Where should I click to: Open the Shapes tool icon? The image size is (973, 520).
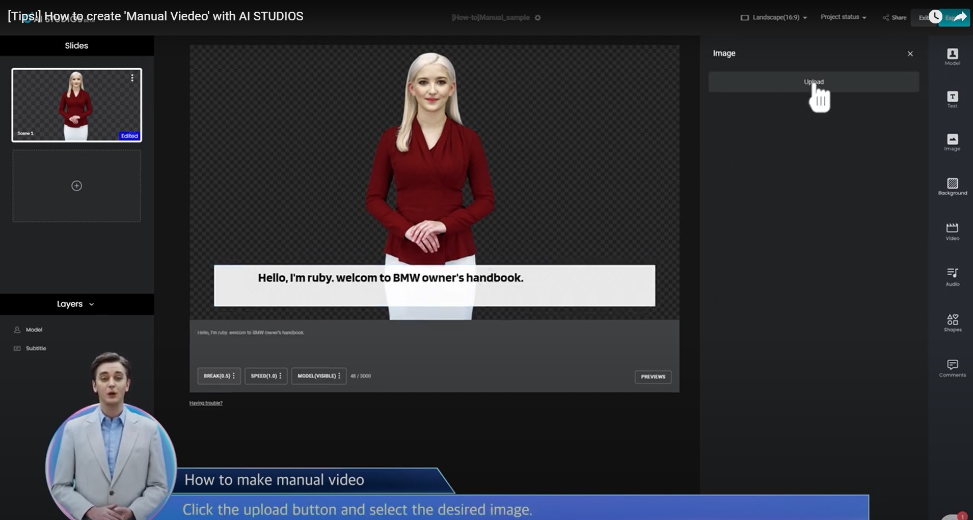coord(952,322)
